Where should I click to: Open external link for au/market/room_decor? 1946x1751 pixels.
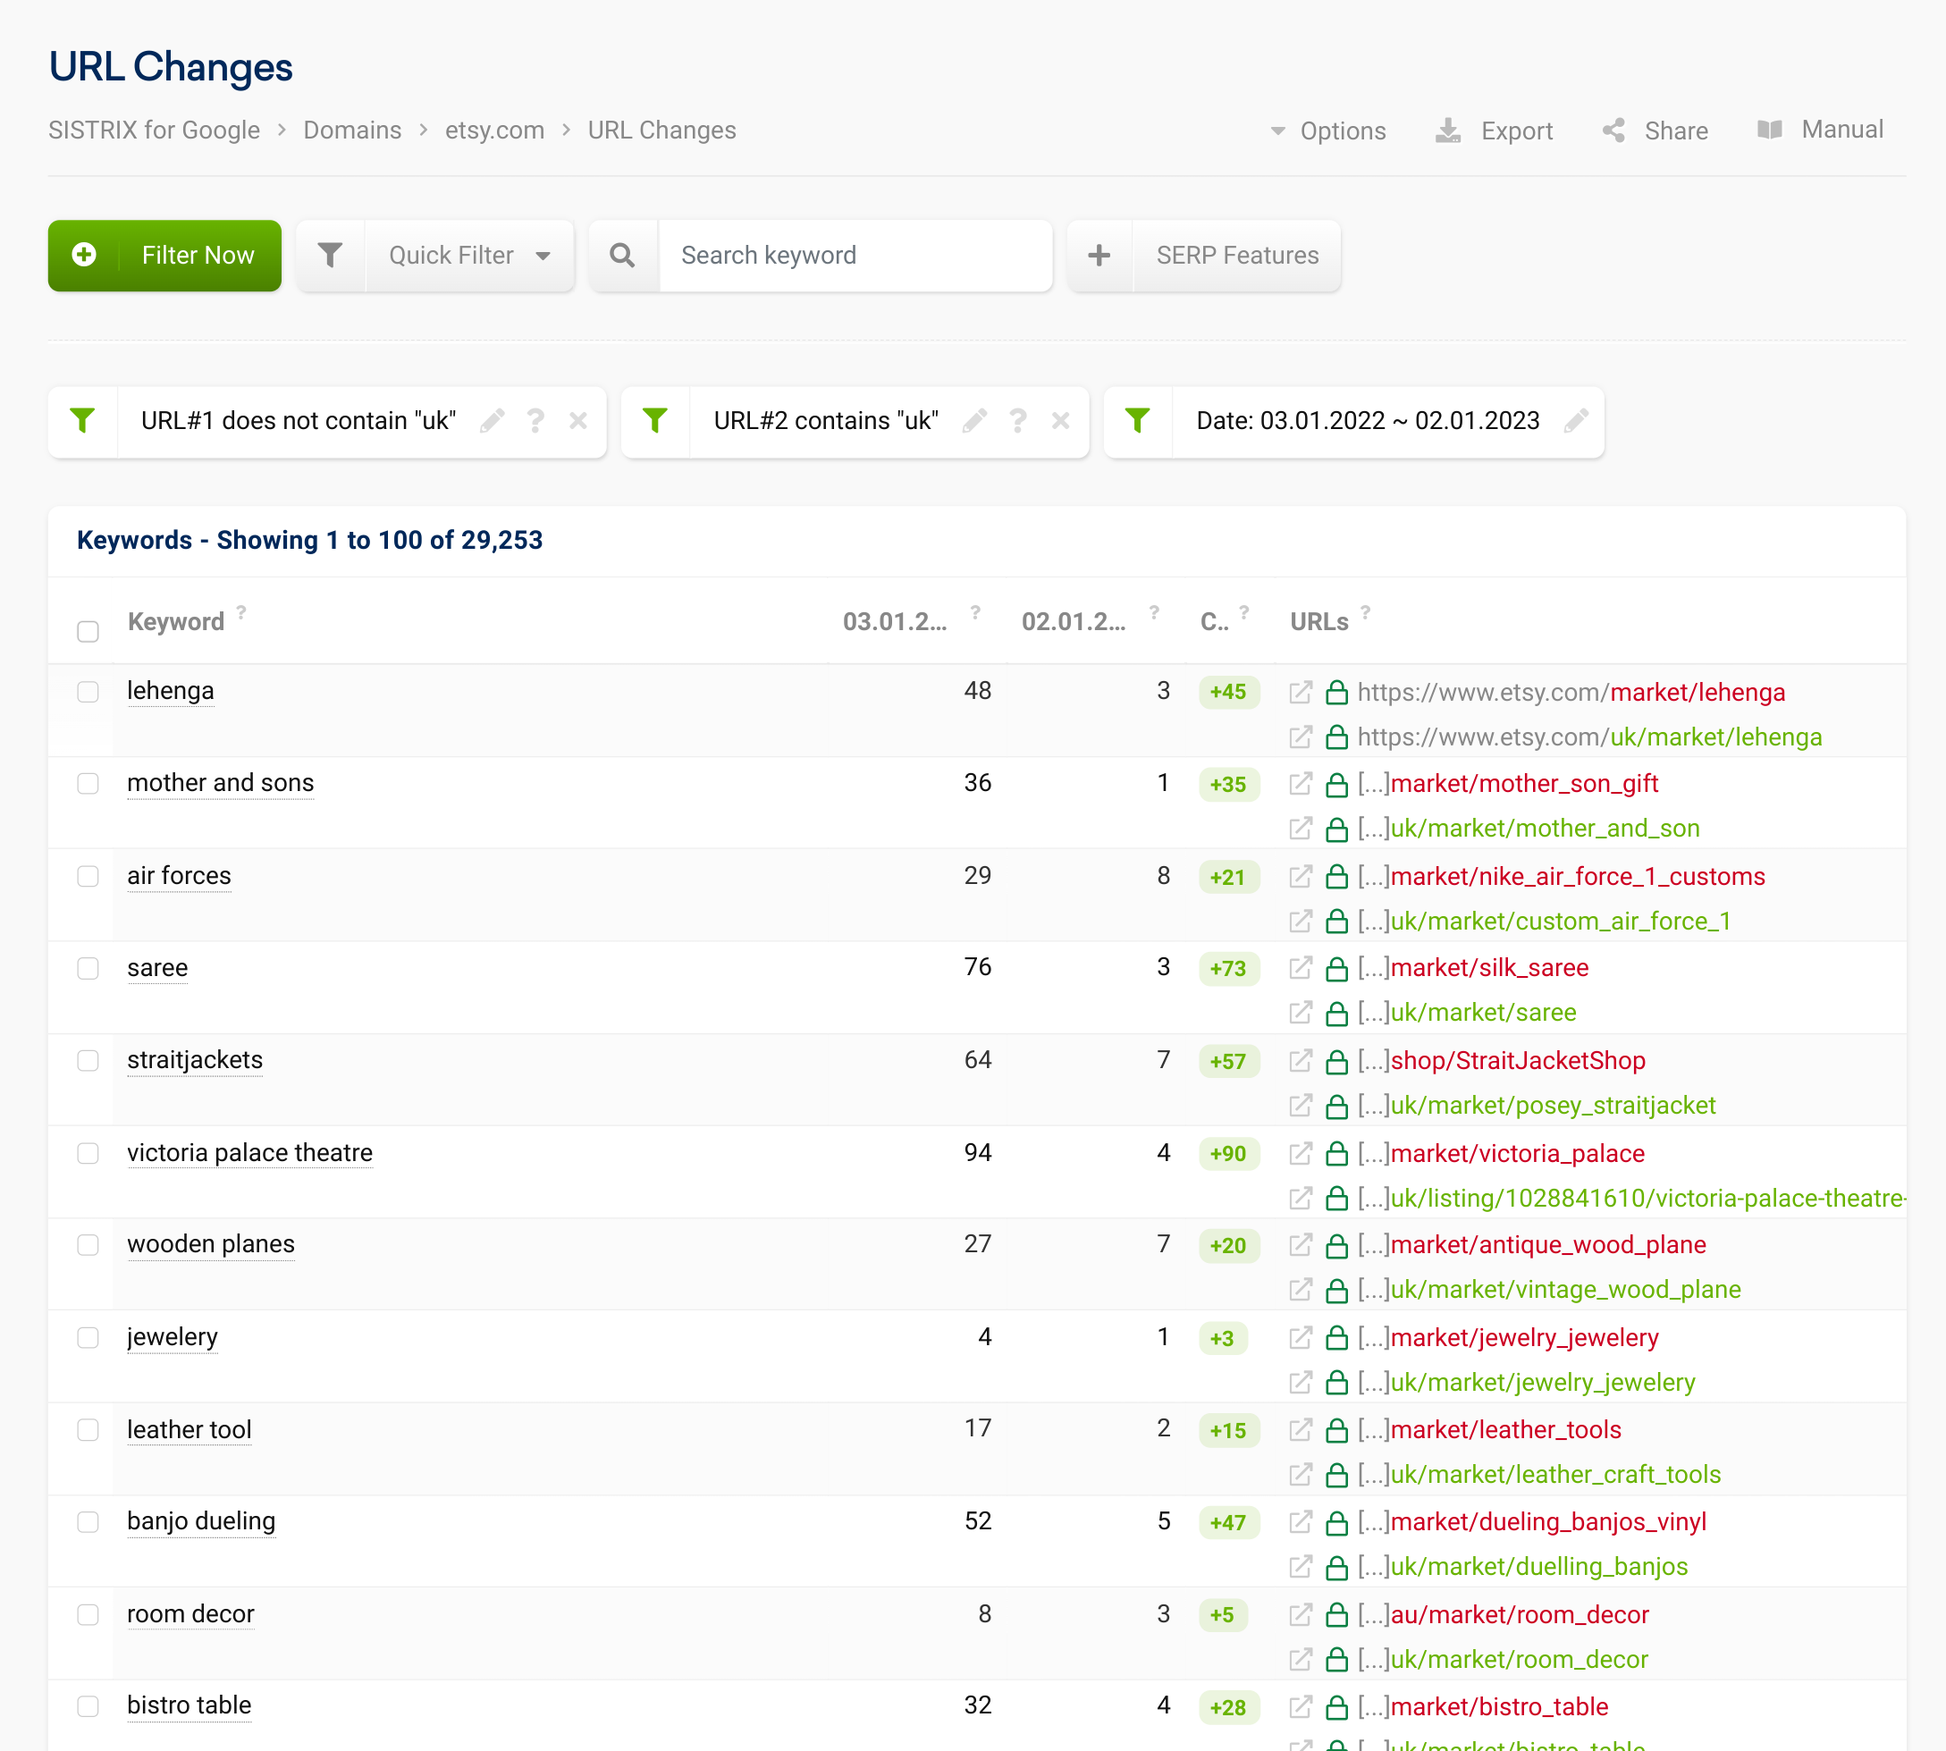[x=1301, y=1614]
